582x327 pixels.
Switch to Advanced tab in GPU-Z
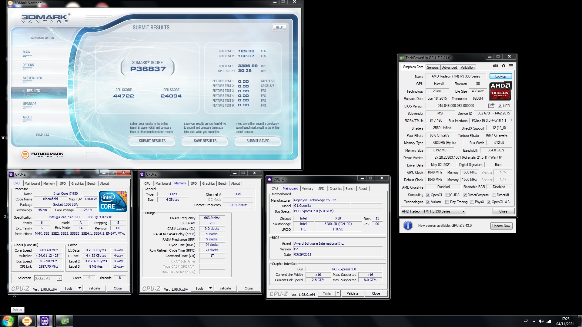click(449, 68)
